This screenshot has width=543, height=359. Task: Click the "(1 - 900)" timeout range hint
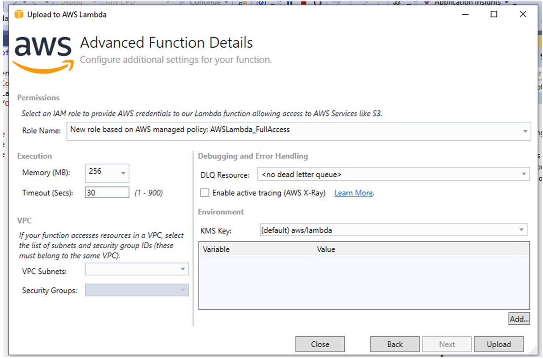pyautogui.click(x=149, y=193)
